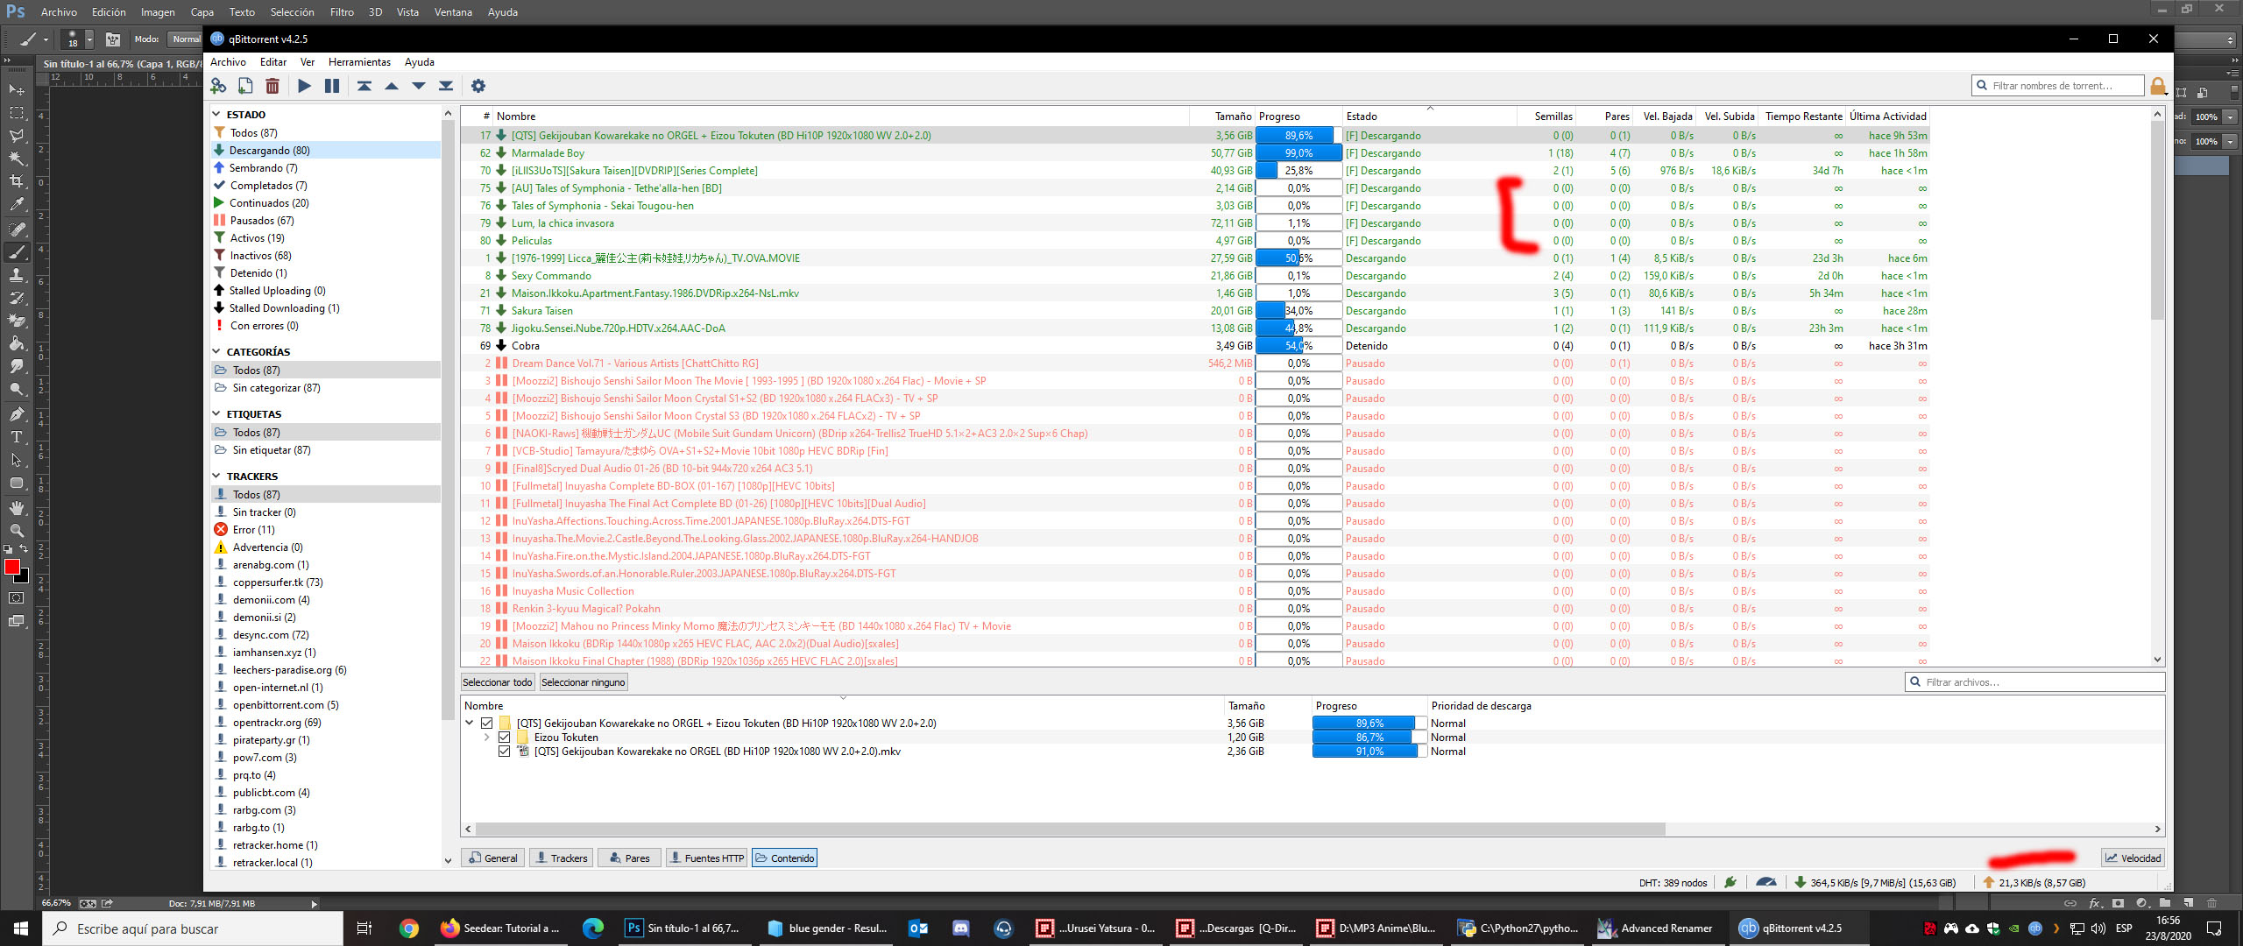Image resolution: width=2243 pixels, height=946 pixels.
Task: Select Photoshop Move tool
Action: 17,89
